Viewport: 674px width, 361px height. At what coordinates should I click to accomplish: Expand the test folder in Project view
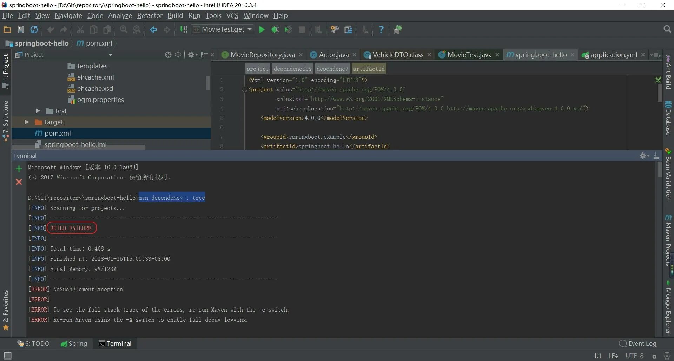pos(38,111)
